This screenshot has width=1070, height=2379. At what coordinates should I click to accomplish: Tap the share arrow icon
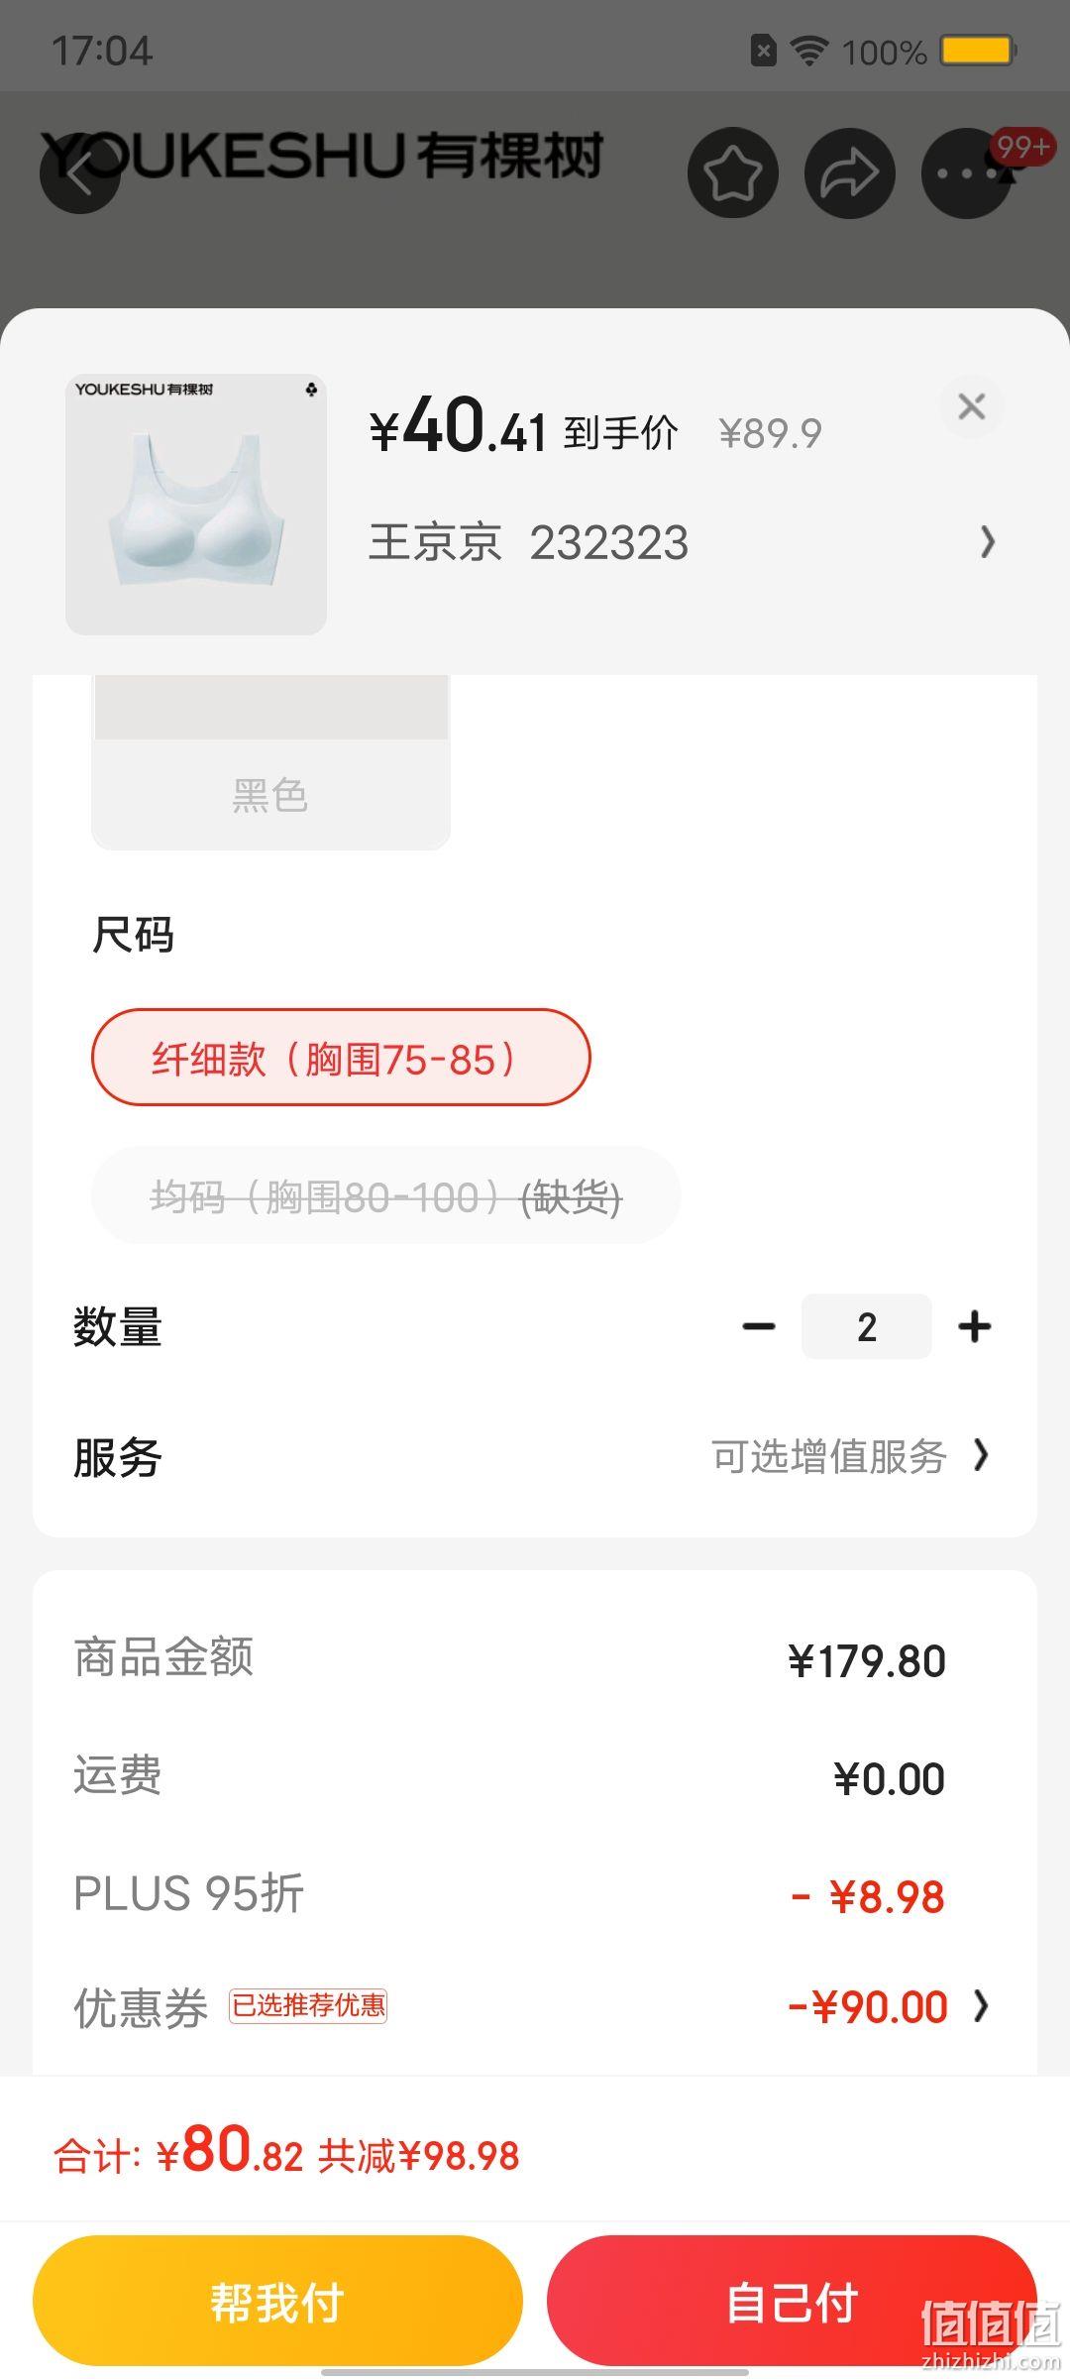coord(850,173)
